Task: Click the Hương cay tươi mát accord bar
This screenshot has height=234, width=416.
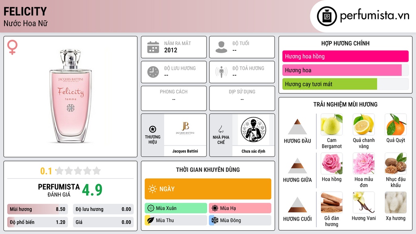Action: (x=345, y=84)
